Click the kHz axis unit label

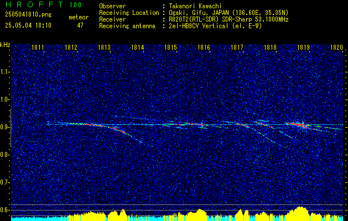(x=5, y=45)
